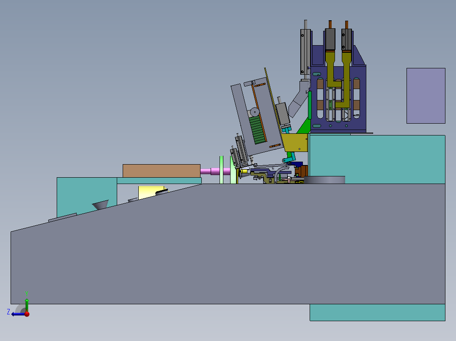Select the right dark gray electrode holder

click(x=347, y=39)
